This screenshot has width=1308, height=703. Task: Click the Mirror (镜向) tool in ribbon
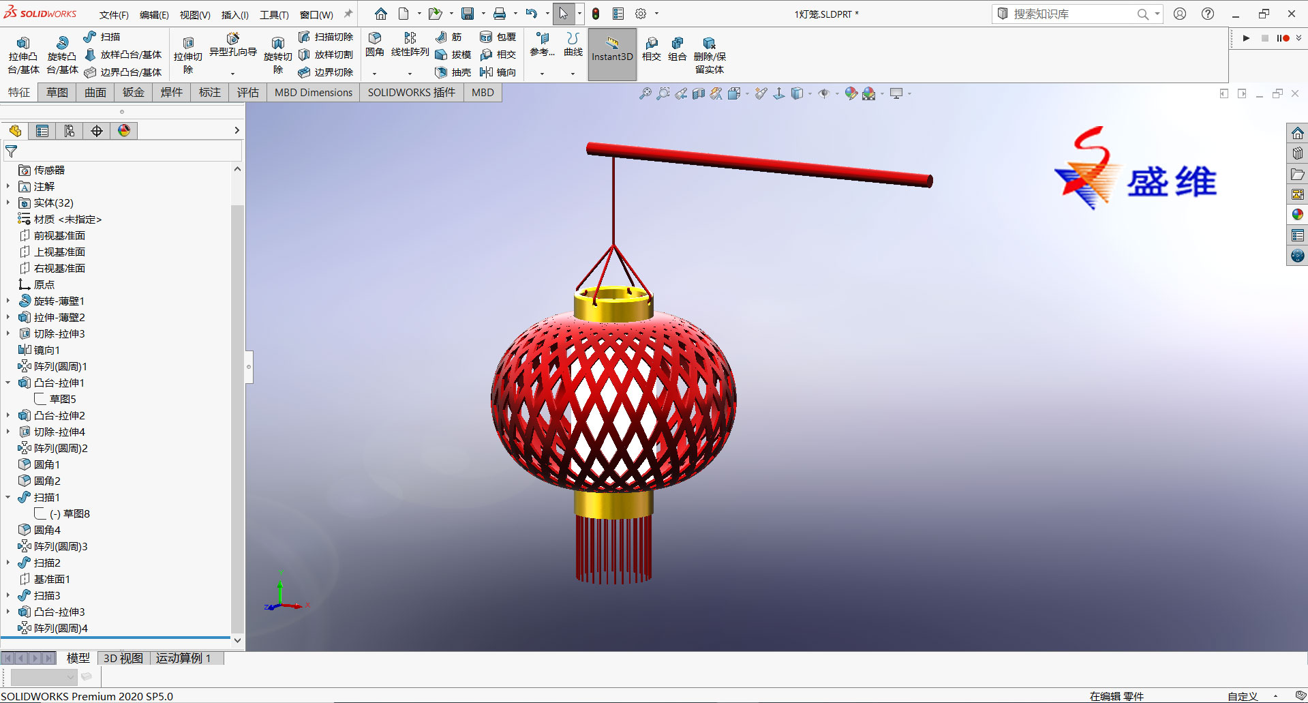[498, 72]
